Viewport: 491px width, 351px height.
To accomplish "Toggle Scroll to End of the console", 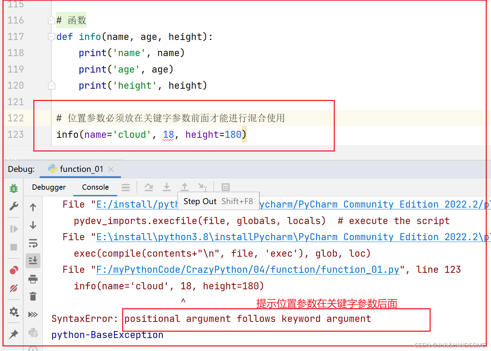I will [x=33, y=261].
